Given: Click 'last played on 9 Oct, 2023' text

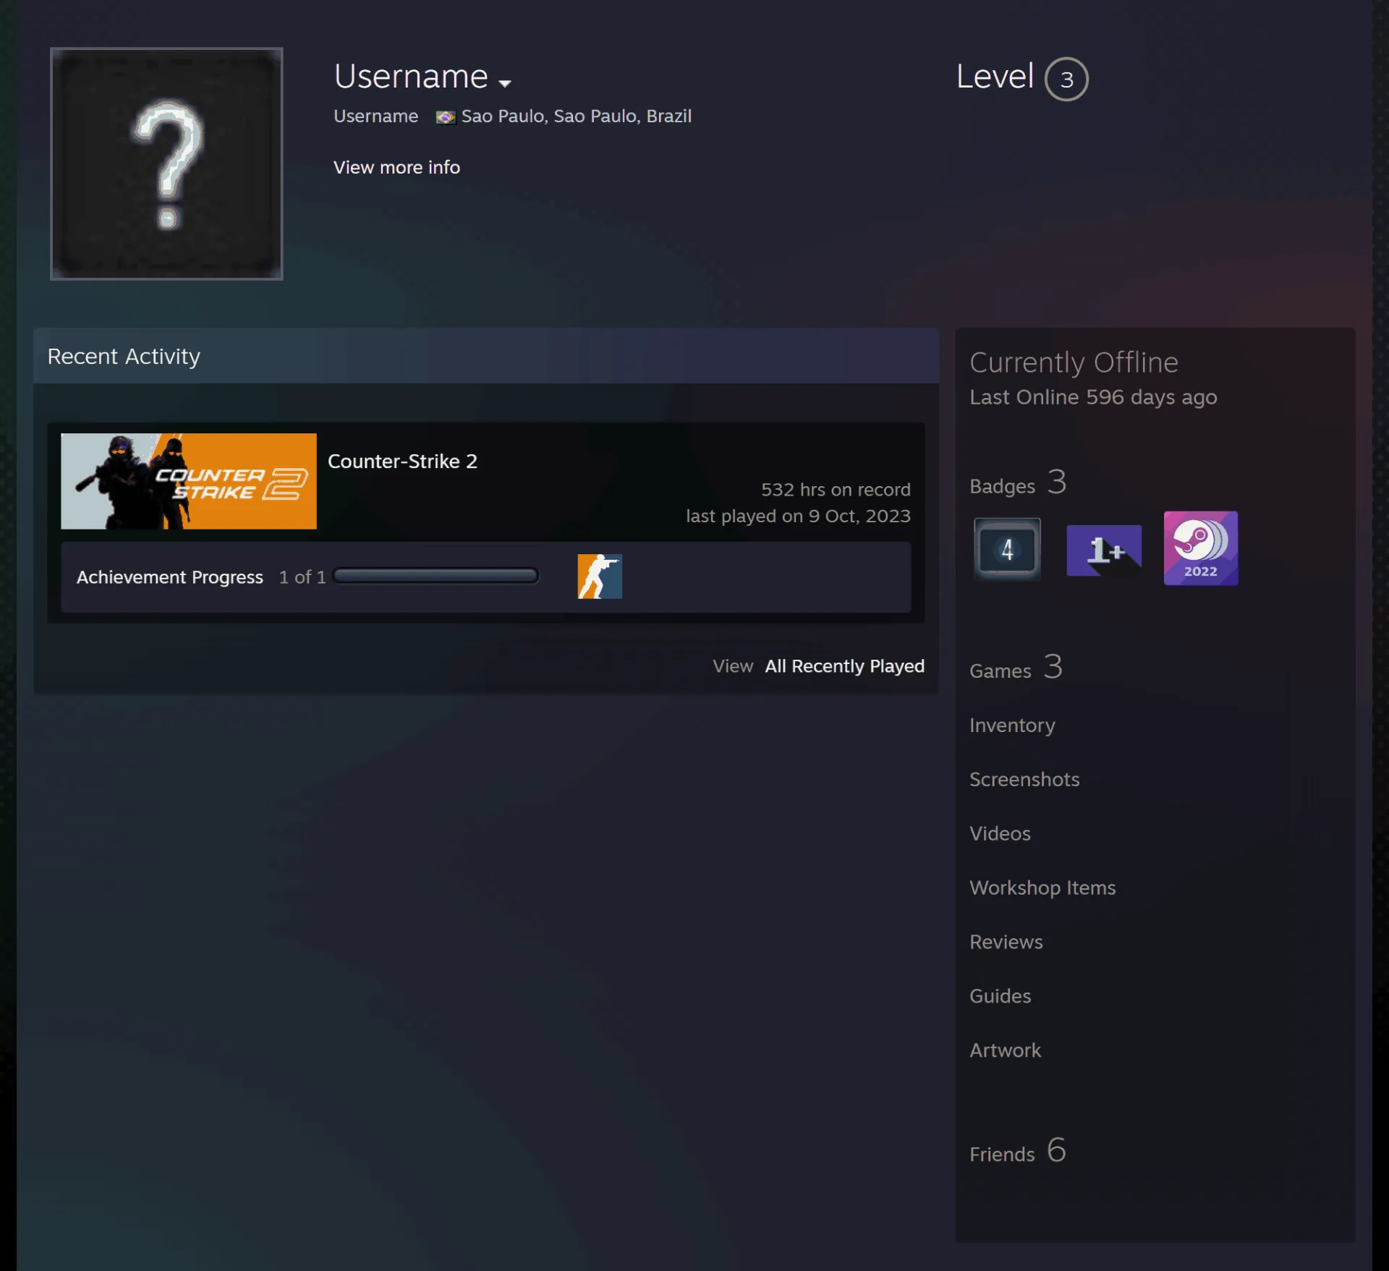Looking at the screenshot, I should [798, 516].
